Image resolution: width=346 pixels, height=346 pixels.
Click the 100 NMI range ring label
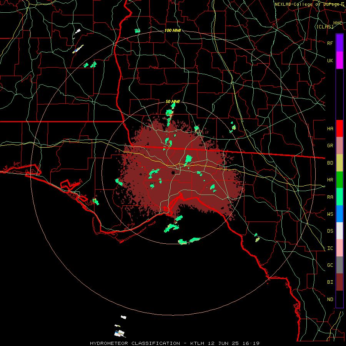tap(173, 30)
